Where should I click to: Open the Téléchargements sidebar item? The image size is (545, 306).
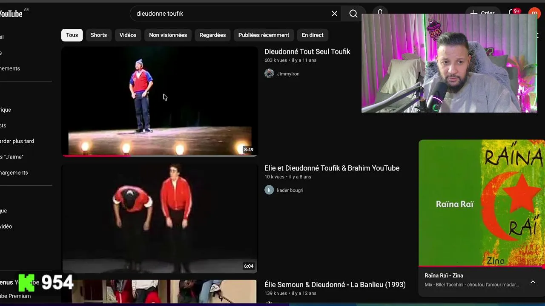click(14, 173)
